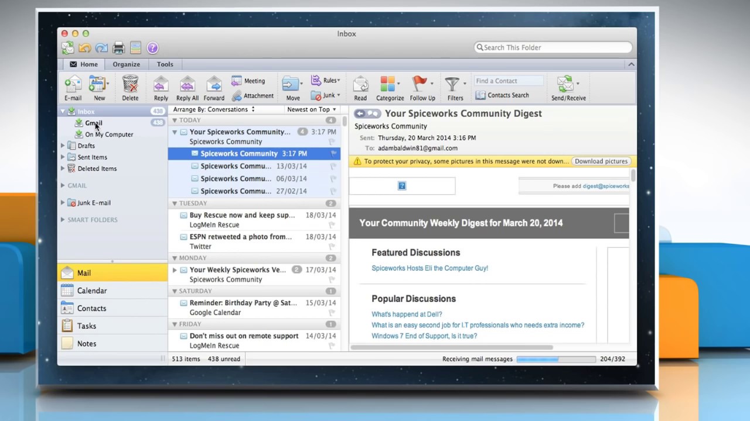This screenshot has height=421, width=750.
Task: Click the Reply All icon
Action: (187, 84)
